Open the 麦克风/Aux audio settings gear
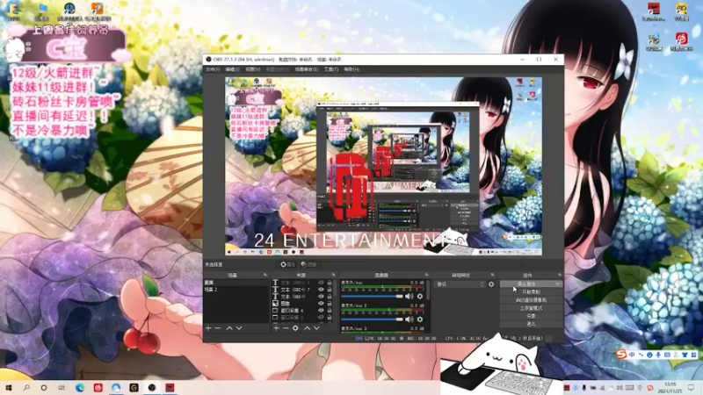 (x=420, y=296)
